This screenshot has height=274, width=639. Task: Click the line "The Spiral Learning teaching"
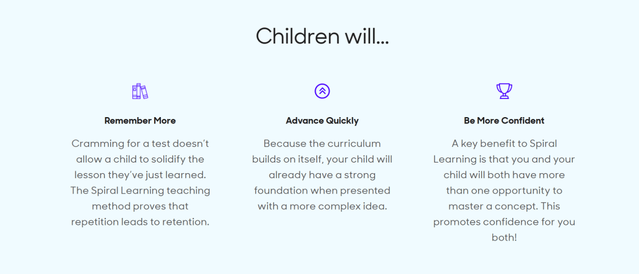140,190
